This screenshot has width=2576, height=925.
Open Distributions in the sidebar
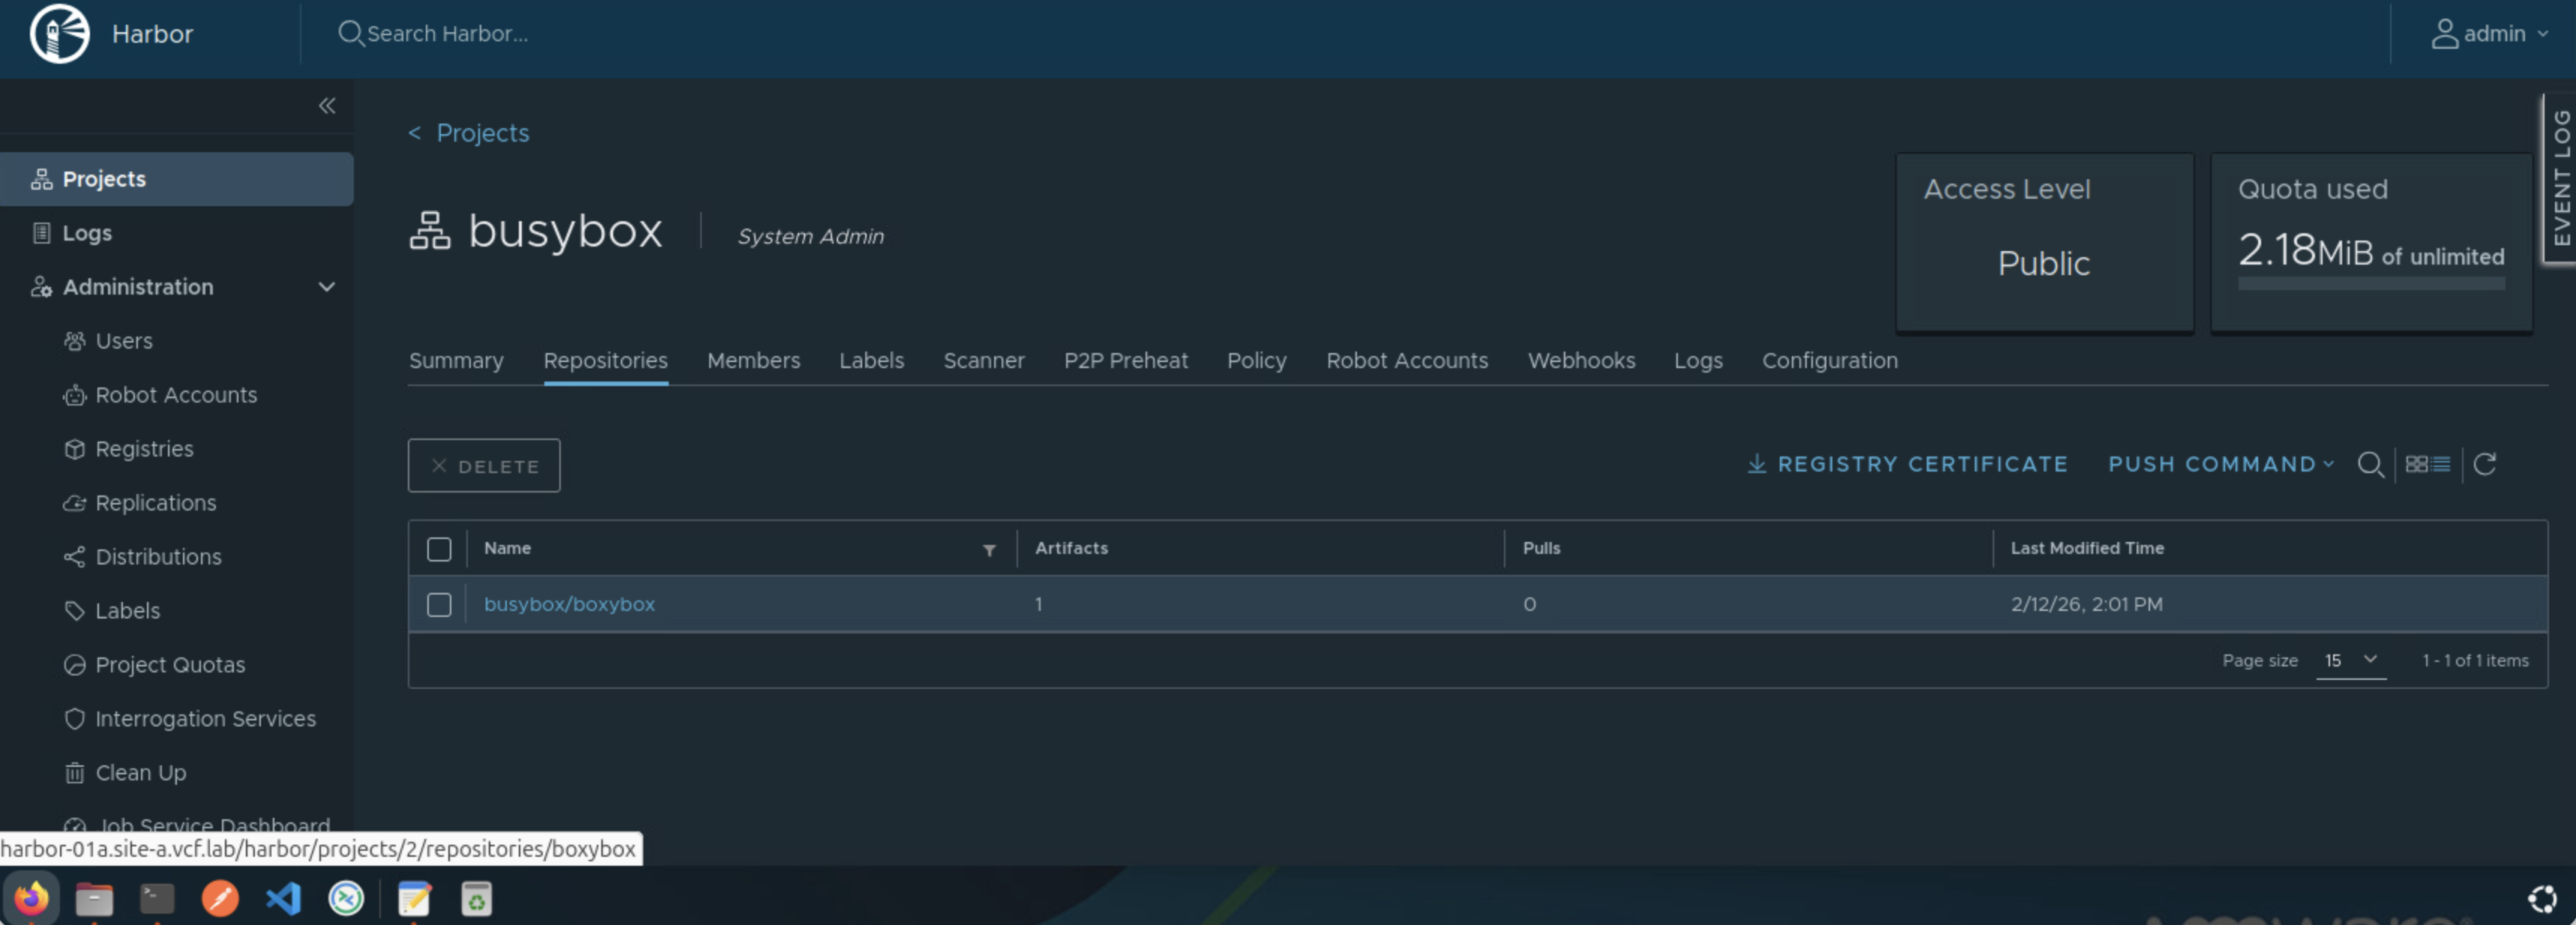[158, 557]
